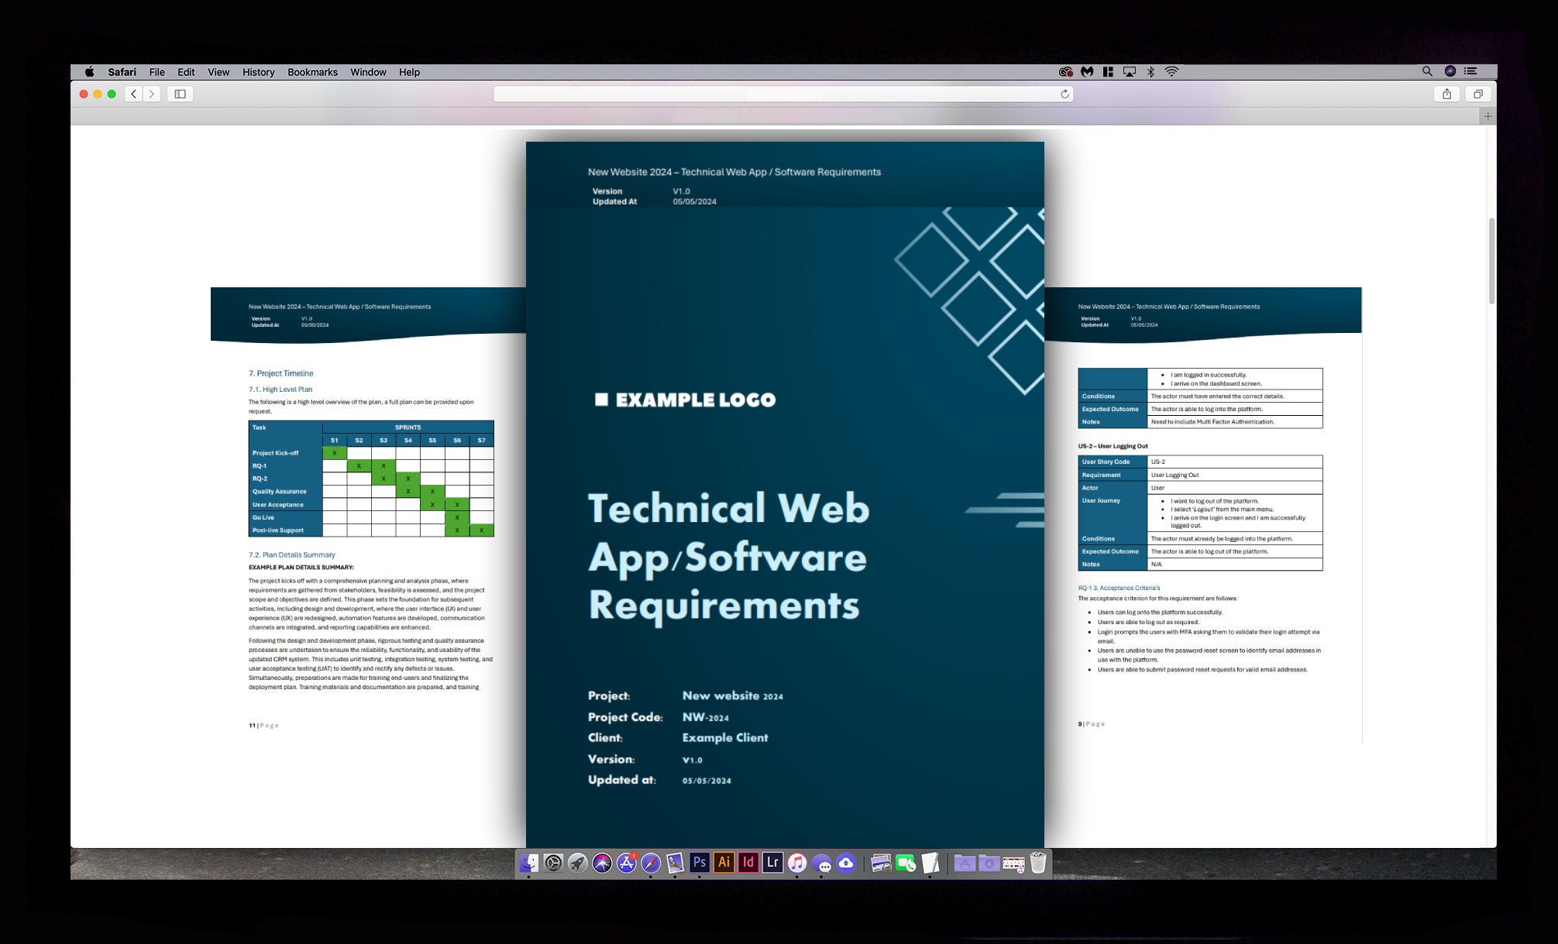Viewport: 1558px width, 944px height.
Task: Open Photoshop from the Dock
Action: point(699,862)
